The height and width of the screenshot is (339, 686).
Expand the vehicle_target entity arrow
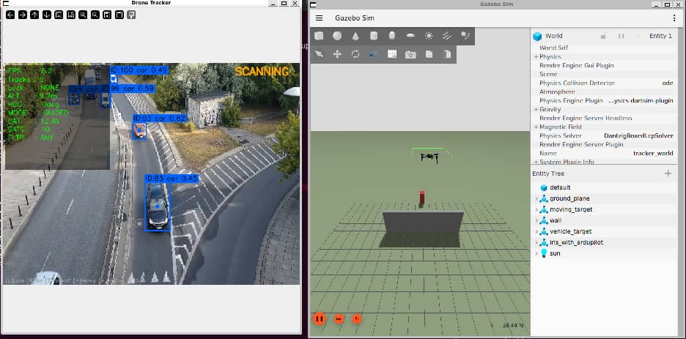[536, 231]
